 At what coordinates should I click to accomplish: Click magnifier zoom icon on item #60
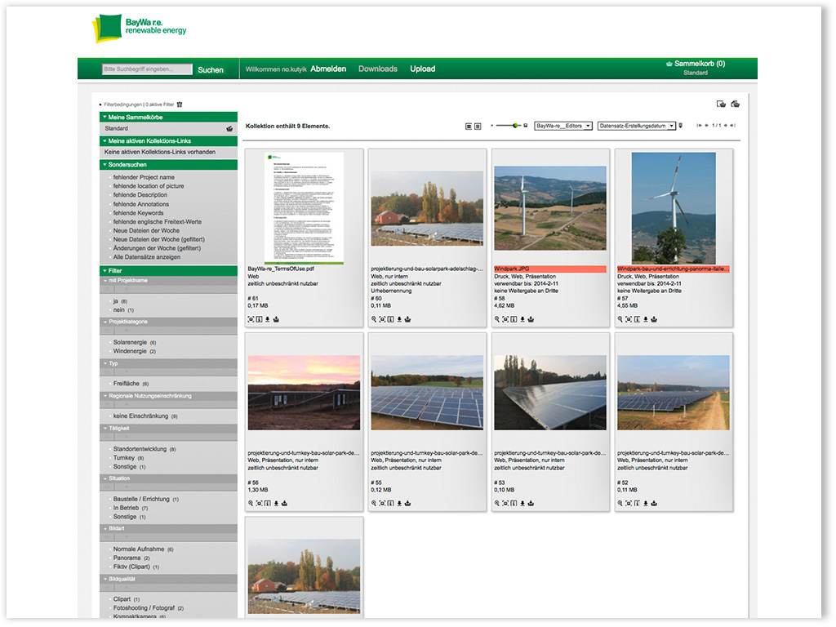click(x=374, y=319)
